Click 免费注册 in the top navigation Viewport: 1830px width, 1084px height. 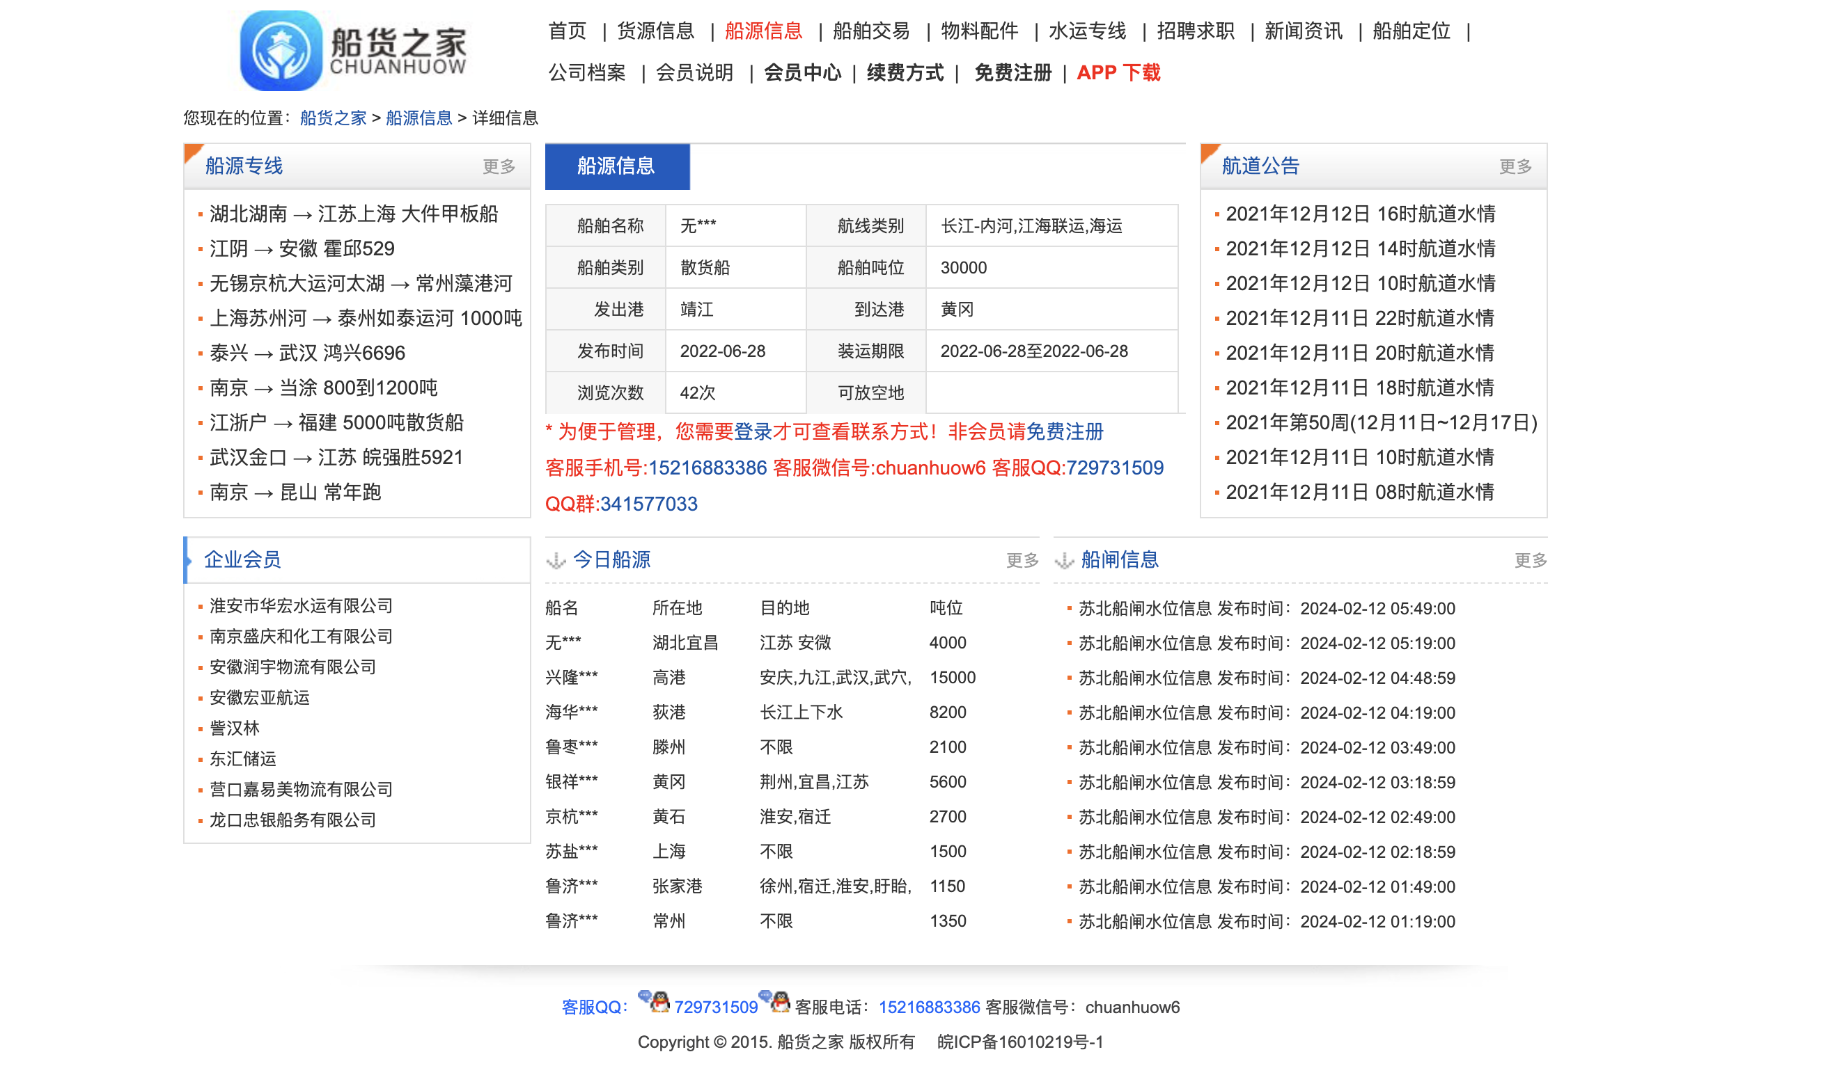pos(1013,72)
